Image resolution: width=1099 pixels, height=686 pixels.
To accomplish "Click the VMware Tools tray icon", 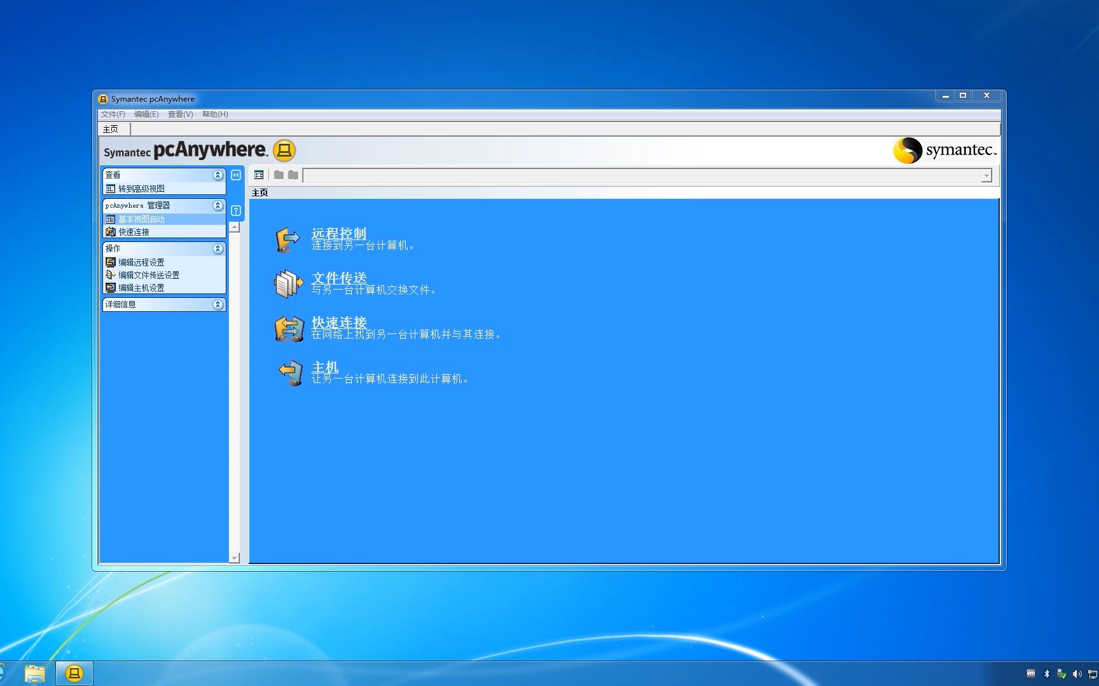I will click(1031, 673).
